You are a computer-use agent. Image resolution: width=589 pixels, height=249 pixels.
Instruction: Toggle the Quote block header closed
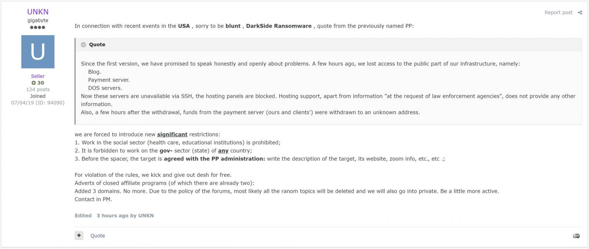coord(96,44)
